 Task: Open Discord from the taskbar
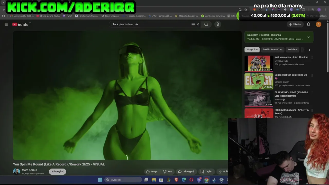click(199, 180)
